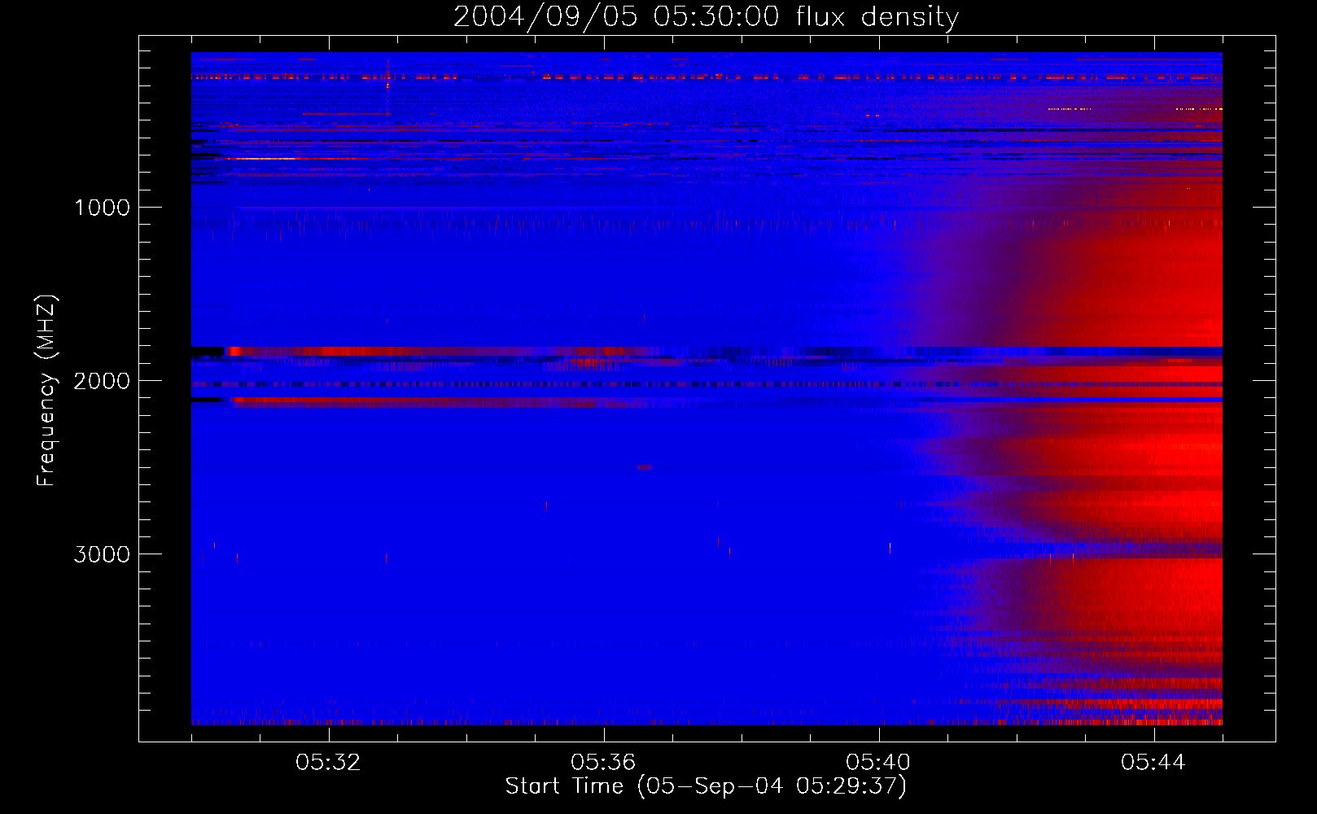Select the 1000 frequency tick label
The width and height of the screenshot is (1317, 814).
(102, 208)
